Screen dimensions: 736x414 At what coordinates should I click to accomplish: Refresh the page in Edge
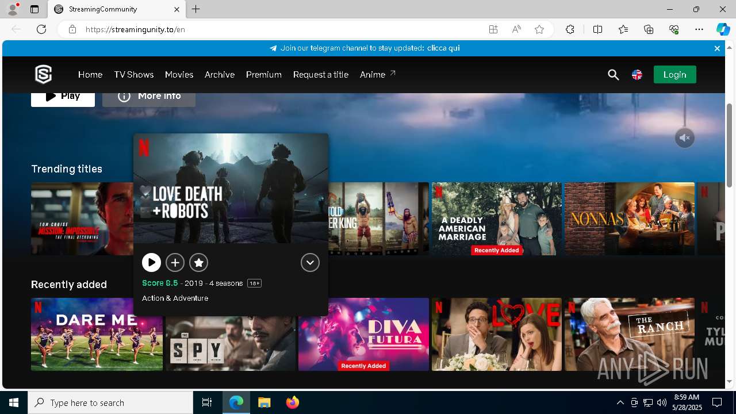click(x=41, y=29)
